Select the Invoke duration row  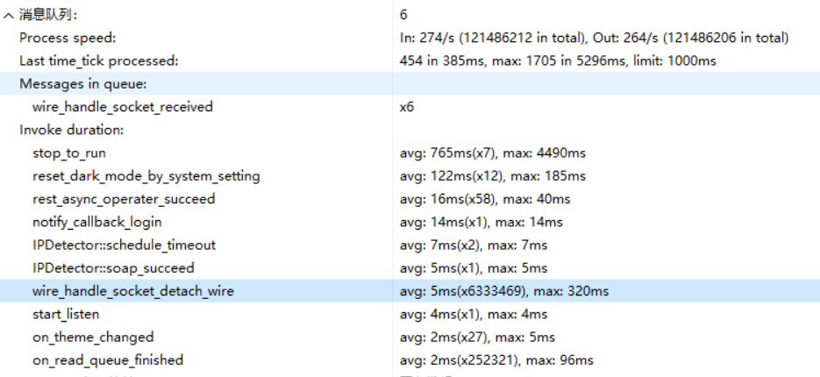[x=72, y=130]
